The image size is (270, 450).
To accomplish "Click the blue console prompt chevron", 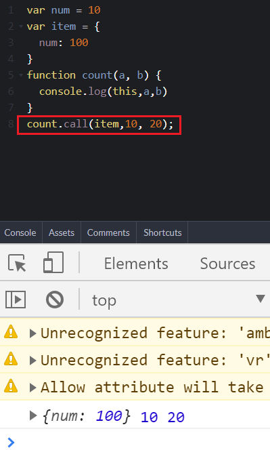I will pyautogui.click(x=11, y=443).
